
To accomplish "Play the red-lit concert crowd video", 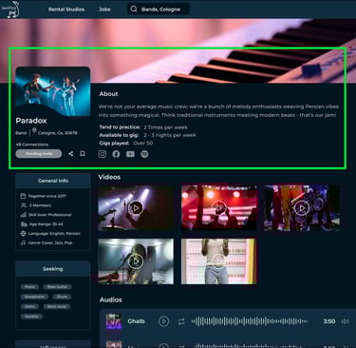I will (219, 208).
